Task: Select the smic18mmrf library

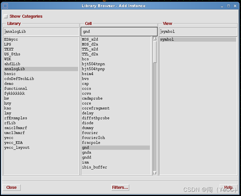Action: click(16, 128)
